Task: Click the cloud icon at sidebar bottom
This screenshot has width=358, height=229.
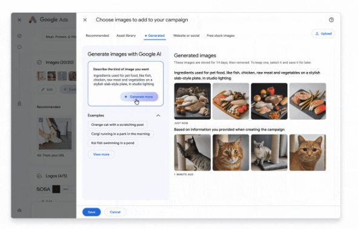Action: pyautogui.click(x=19, y=210)
